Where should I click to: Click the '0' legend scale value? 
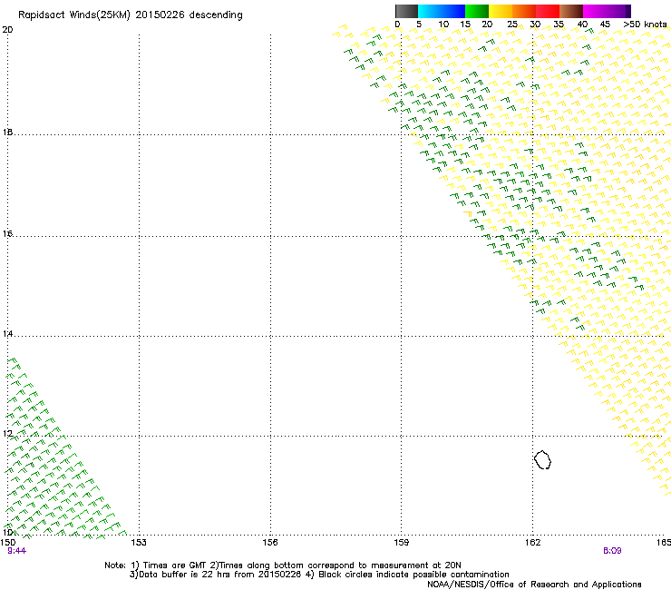[x=397, y=25]
